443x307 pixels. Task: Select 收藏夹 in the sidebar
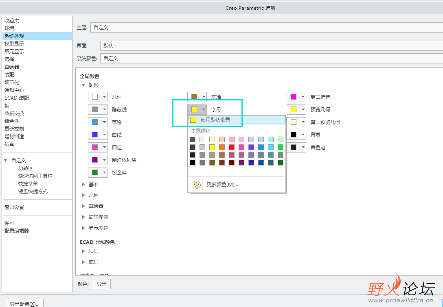click(x=12, y=21)
